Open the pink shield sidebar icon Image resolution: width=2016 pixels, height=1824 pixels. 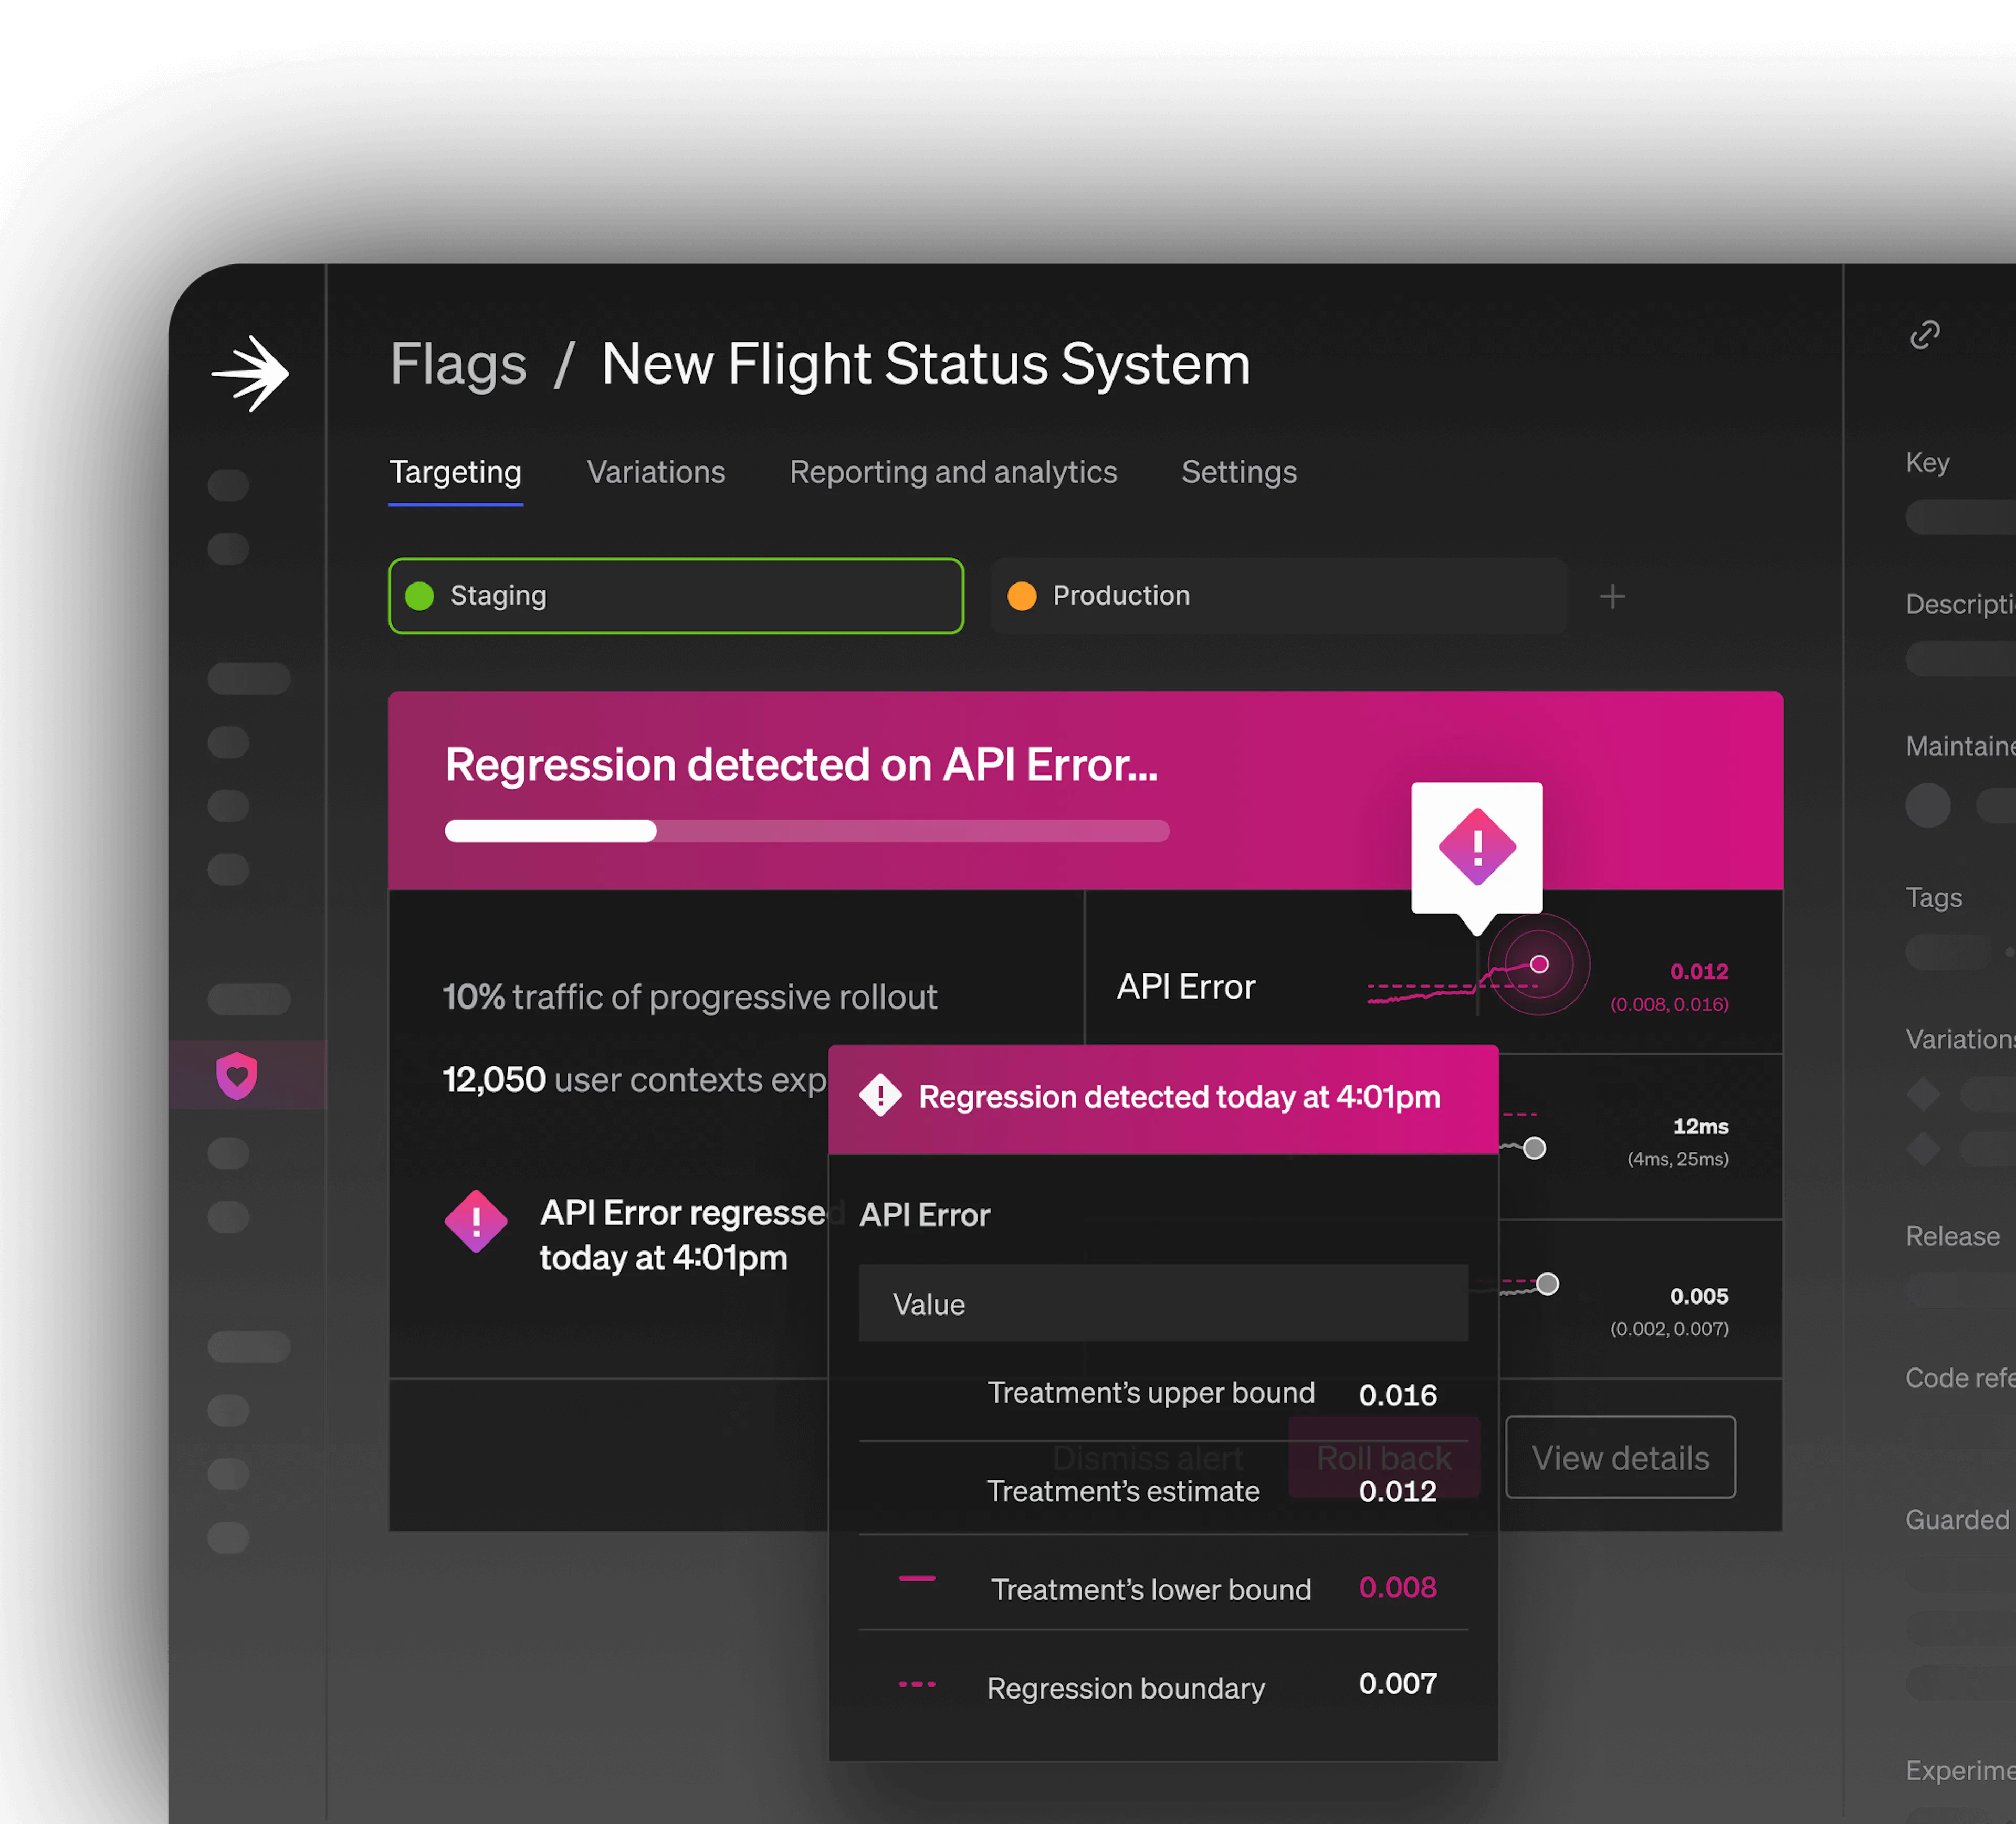(237, 1075)
